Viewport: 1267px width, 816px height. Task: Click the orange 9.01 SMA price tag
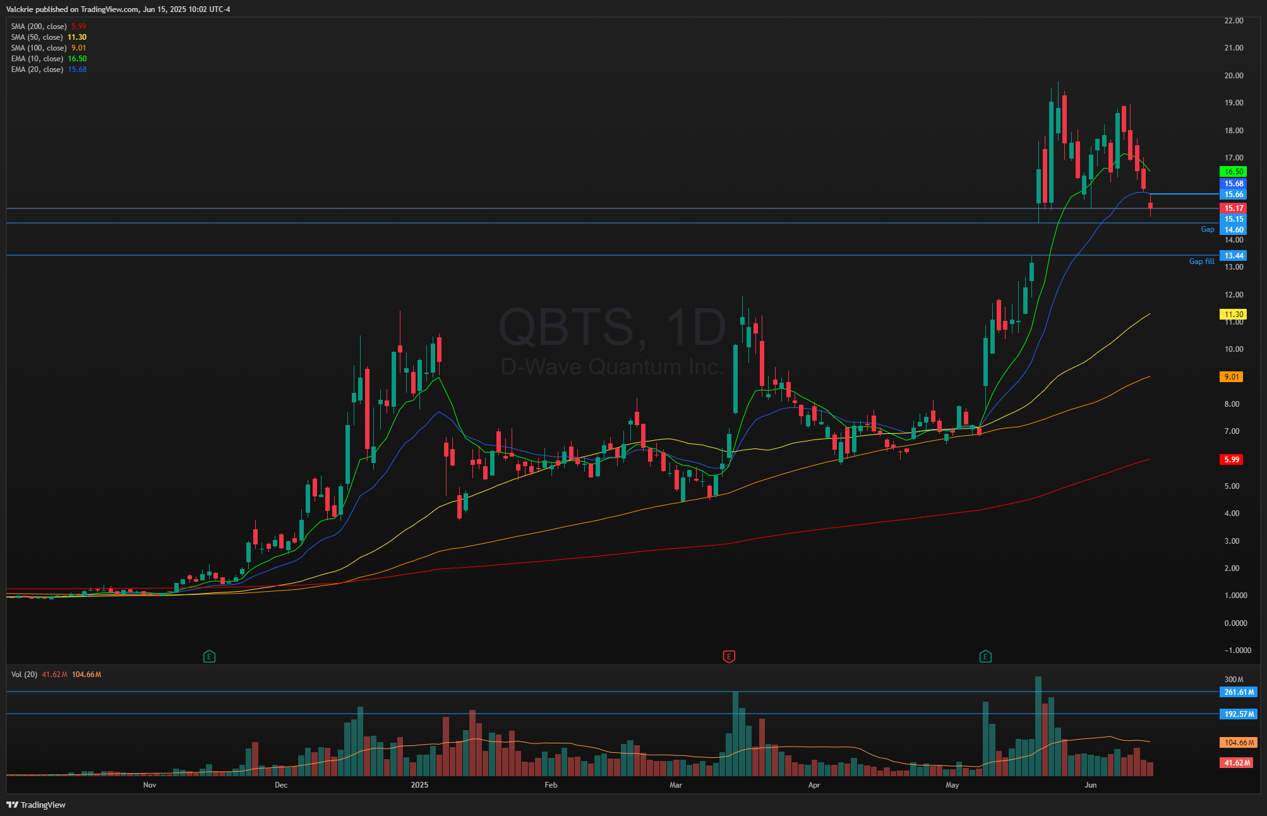(1231, 377)
